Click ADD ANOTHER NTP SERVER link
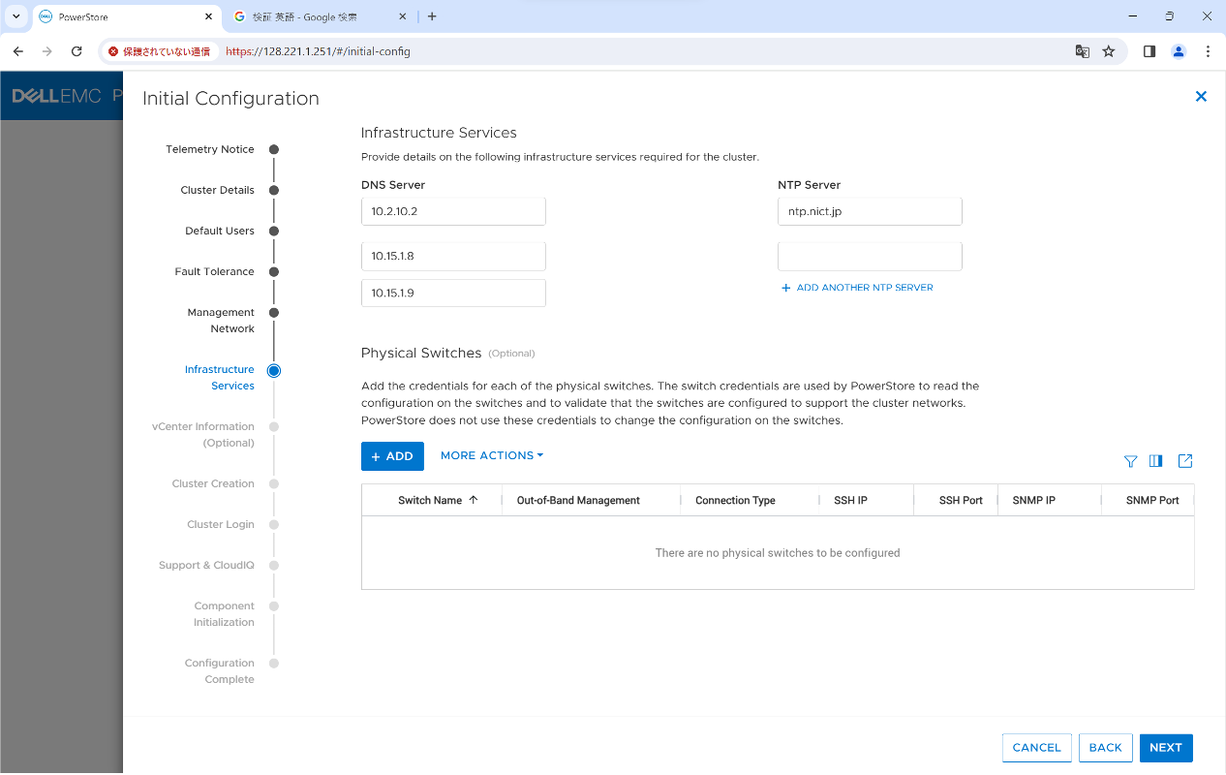Screen dimensions: 1226x775 [857, 288]
